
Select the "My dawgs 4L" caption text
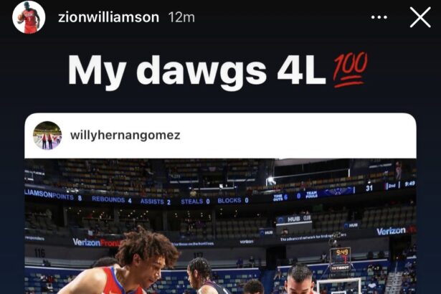[x=196, y=70]
